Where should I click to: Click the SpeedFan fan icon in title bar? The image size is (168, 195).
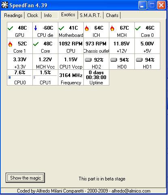tap(5, 5)
